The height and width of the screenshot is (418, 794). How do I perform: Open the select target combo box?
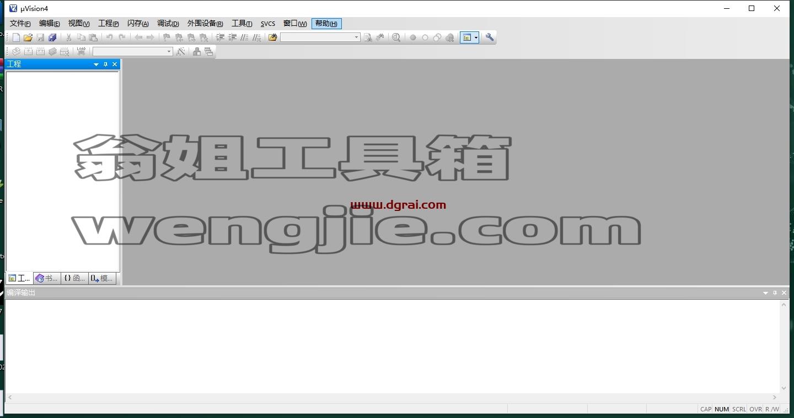tap(133, 51)
